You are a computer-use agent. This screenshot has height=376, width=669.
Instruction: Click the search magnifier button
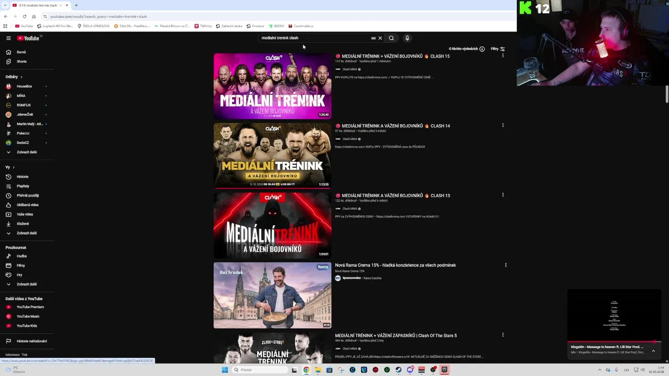click(x=391, y=38)
